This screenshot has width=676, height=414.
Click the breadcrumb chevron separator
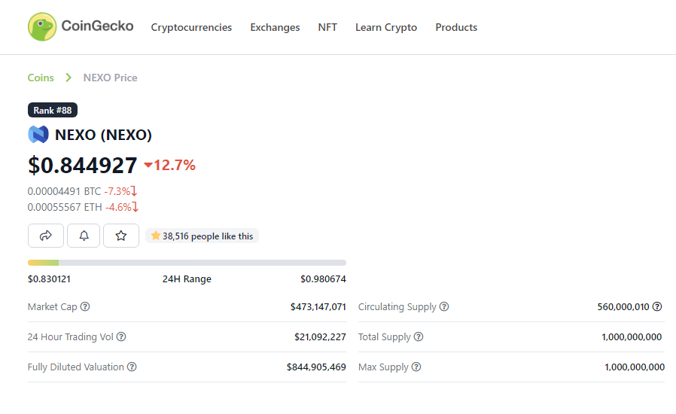[68, 78]
